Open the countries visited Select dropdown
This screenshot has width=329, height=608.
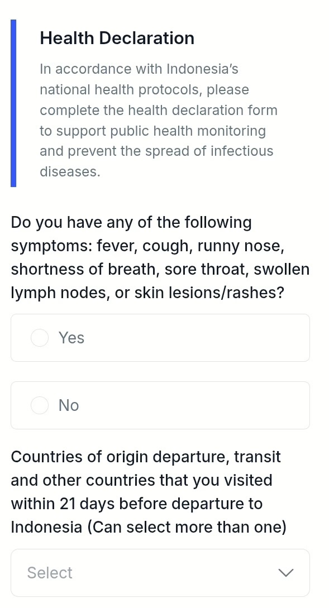point(160,573)
